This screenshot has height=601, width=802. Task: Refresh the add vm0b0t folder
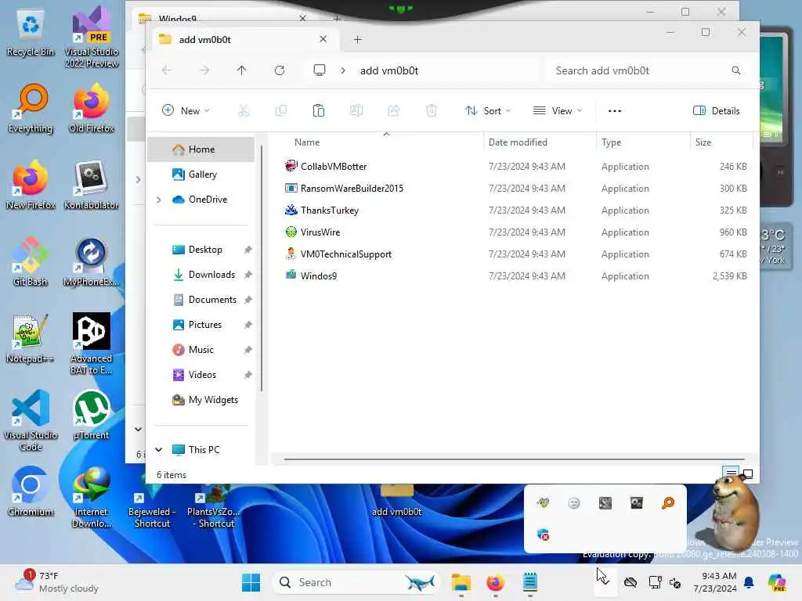click(280, 70)
